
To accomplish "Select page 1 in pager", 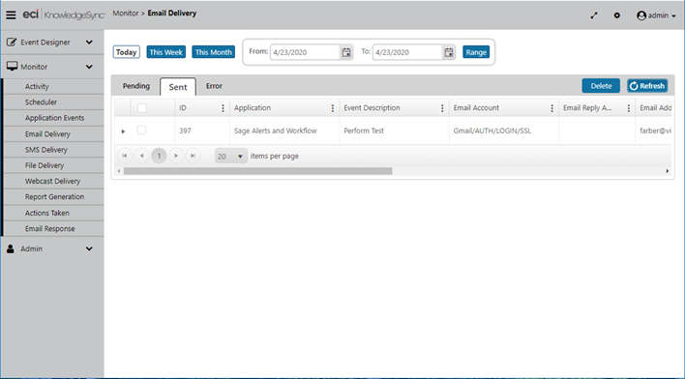I will tap(159, 156).
